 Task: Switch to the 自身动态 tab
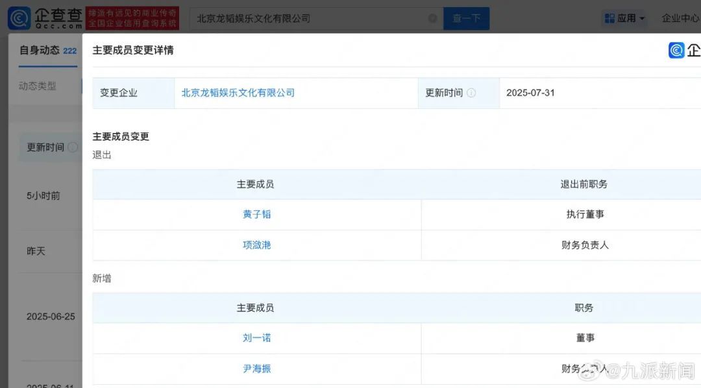point(40,50)
